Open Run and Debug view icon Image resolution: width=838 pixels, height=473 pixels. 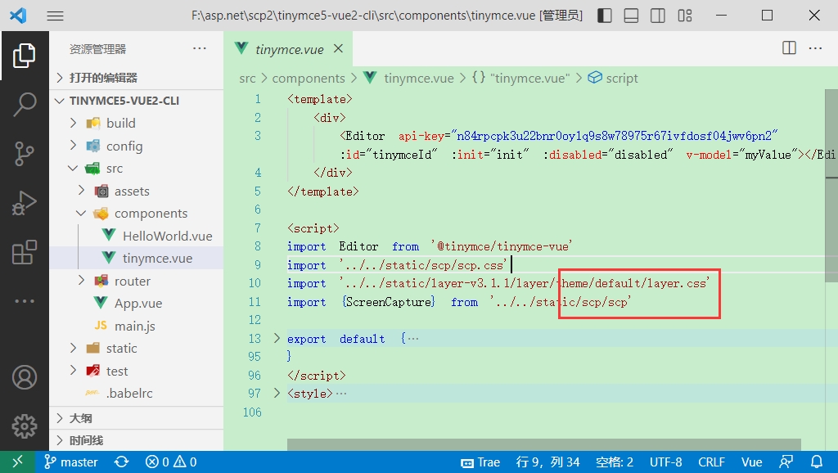coord(24,203)
